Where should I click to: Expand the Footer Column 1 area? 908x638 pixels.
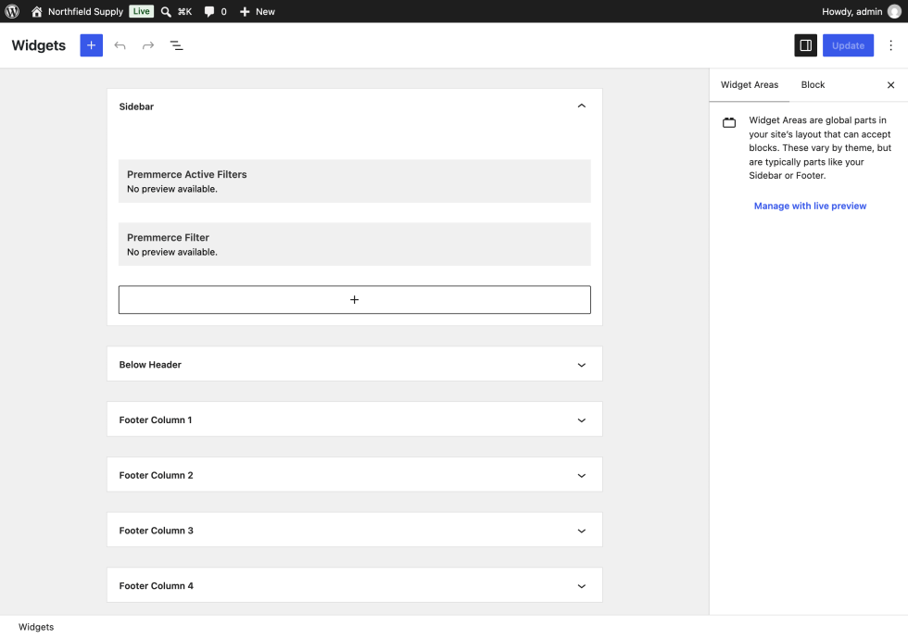pyautogui.click(x=354, y=419)
